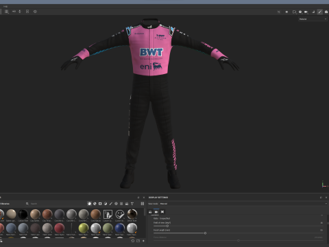Select the highlighted painting mode brush icon

coord(320,12)
